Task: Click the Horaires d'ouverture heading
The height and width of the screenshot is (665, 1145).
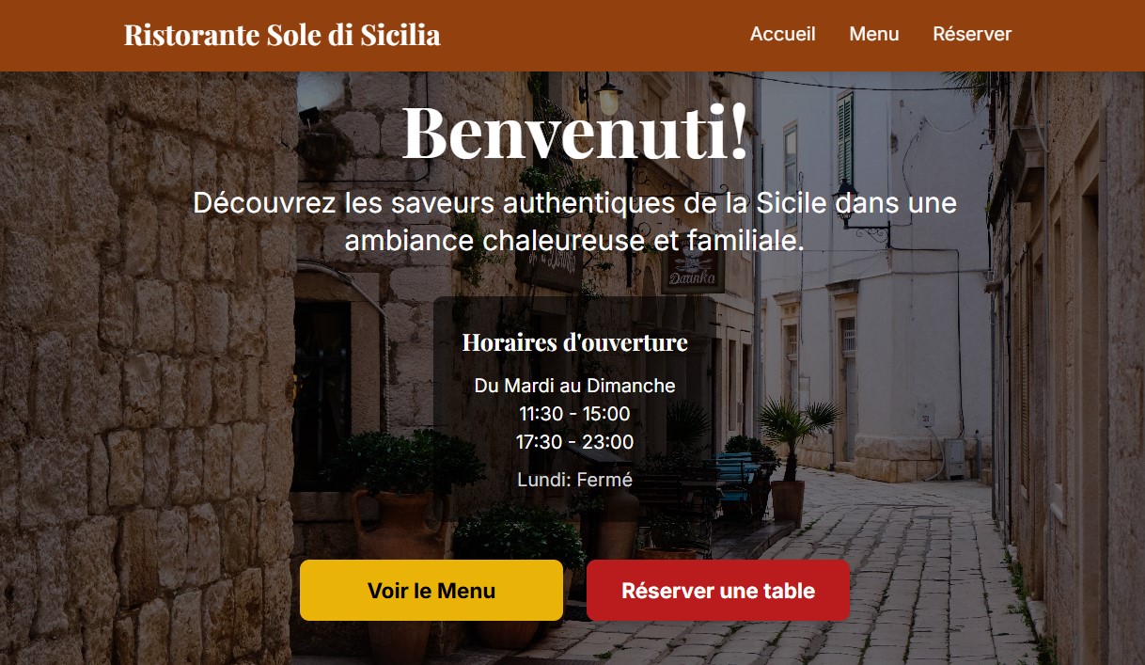Action: [573, 343]
